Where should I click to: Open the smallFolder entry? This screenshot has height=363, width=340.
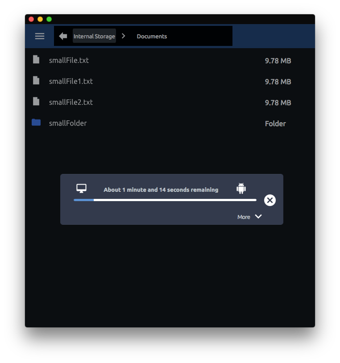point(68,123)
